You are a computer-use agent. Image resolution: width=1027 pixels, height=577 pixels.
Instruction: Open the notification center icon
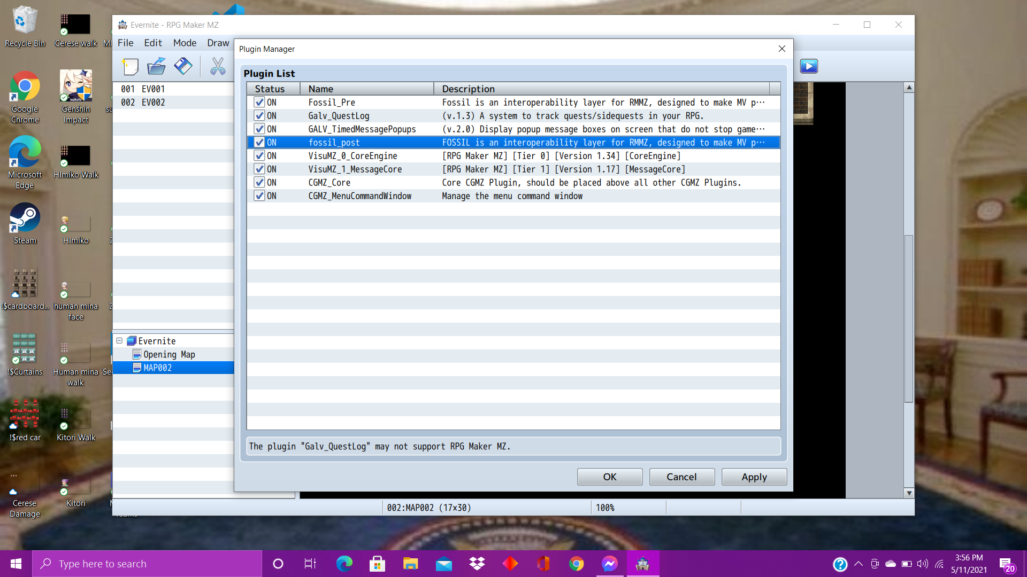click(1007, 564)
